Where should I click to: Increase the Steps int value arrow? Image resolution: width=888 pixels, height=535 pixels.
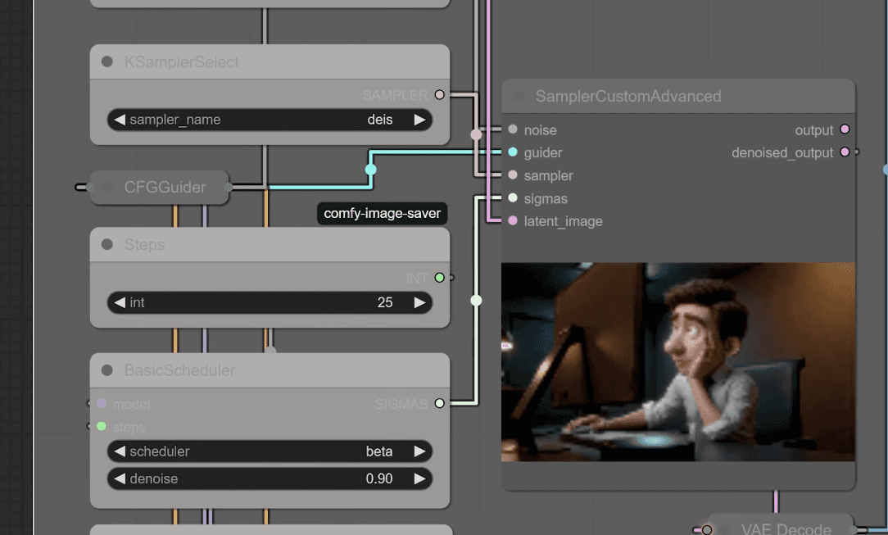[419, 303]
